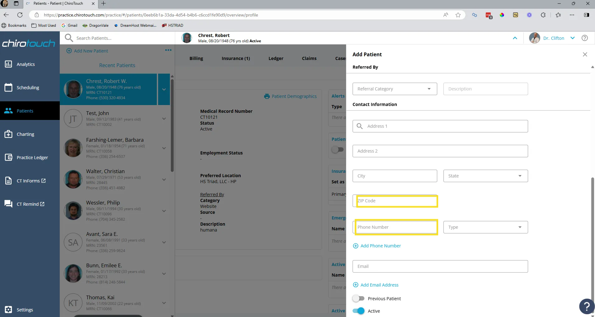Select the Patients sidebar icon
Screen dimensions: 595x317
point(8,111)
